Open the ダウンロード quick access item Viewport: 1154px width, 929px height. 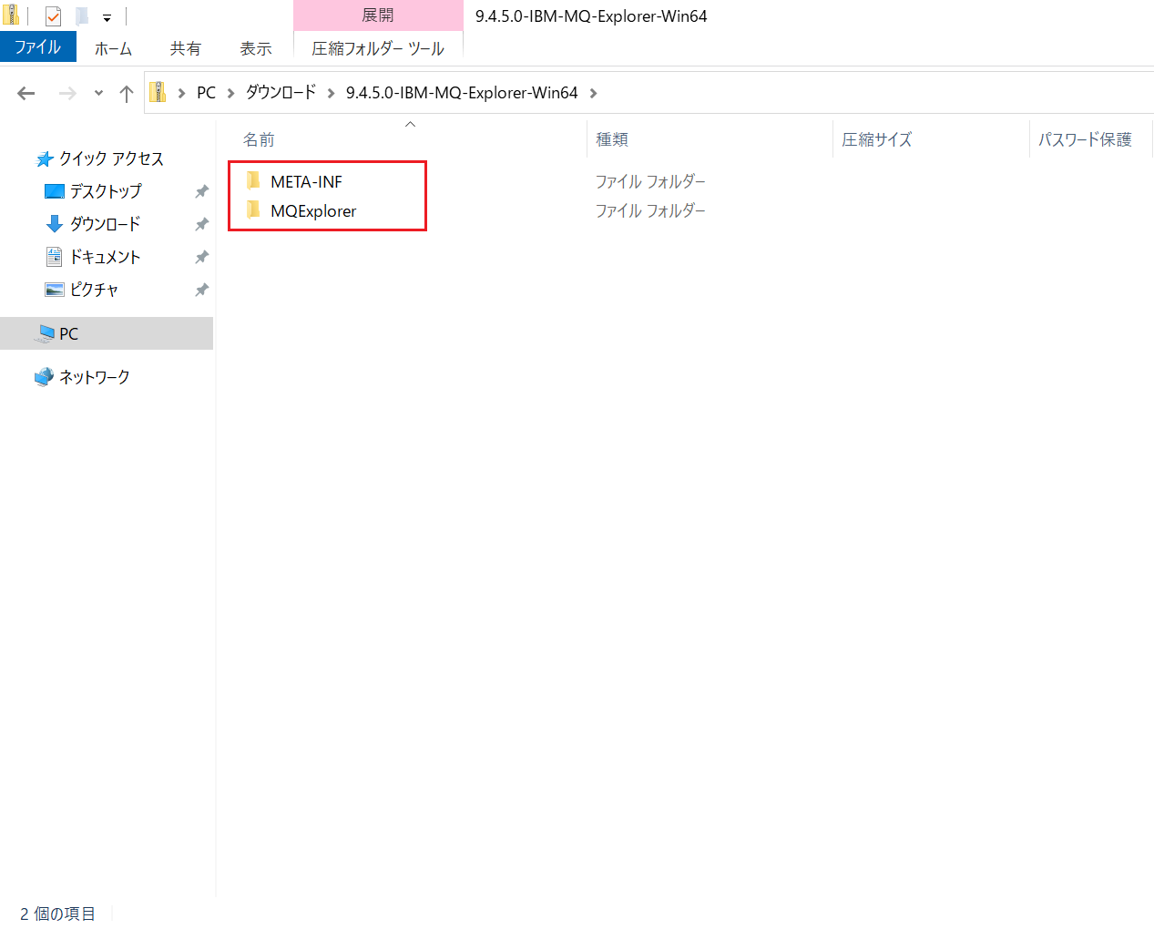pyautogui.click(x=106, y=224)
